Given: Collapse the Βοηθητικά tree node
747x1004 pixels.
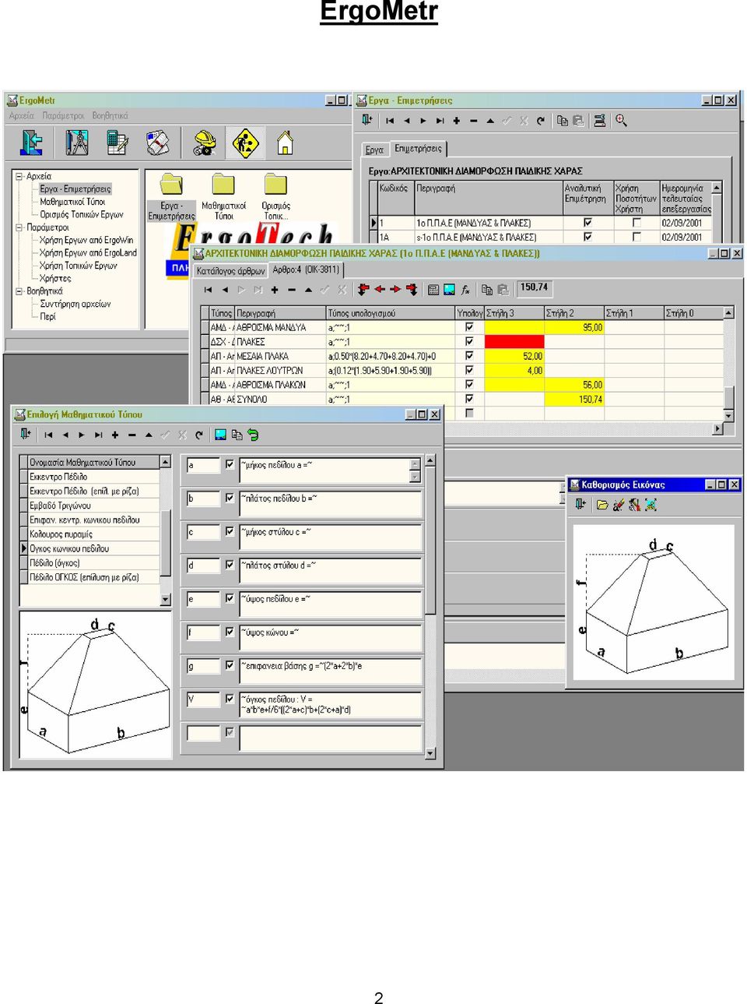Looking at the screenshot, I should 19,291.
